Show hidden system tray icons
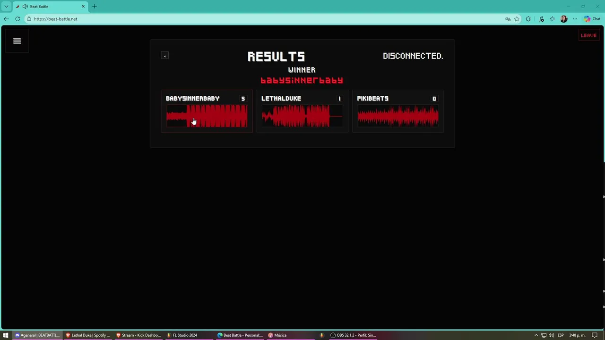 [536, 335]
